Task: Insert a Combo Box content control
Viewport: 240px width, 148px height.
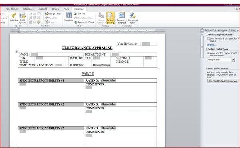Action: coord(35,18)
